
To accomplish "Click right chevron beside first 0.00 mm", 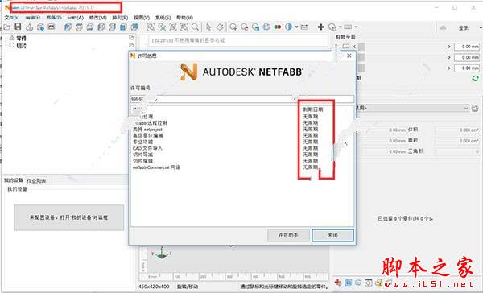I will [449, 47].
